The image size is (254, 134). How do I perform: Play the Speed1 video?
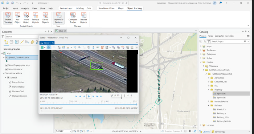tap(89, 96)
